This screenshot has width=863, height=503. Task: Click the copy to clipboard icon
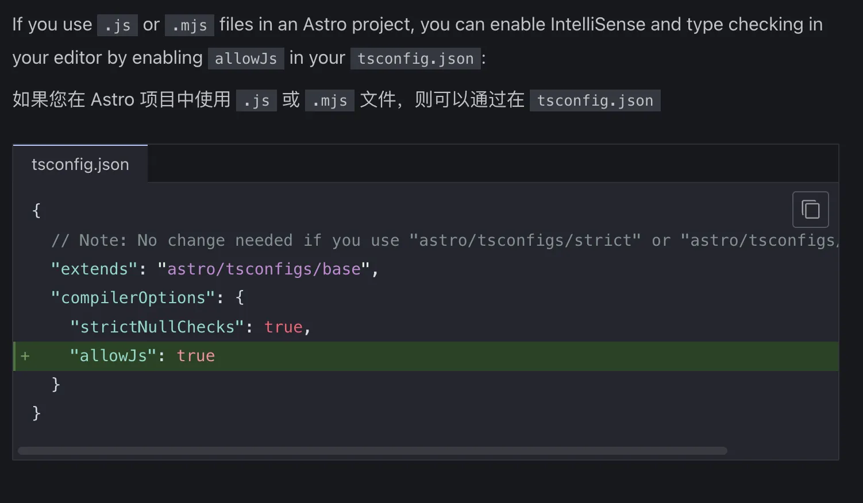click(x=810, y=210)
